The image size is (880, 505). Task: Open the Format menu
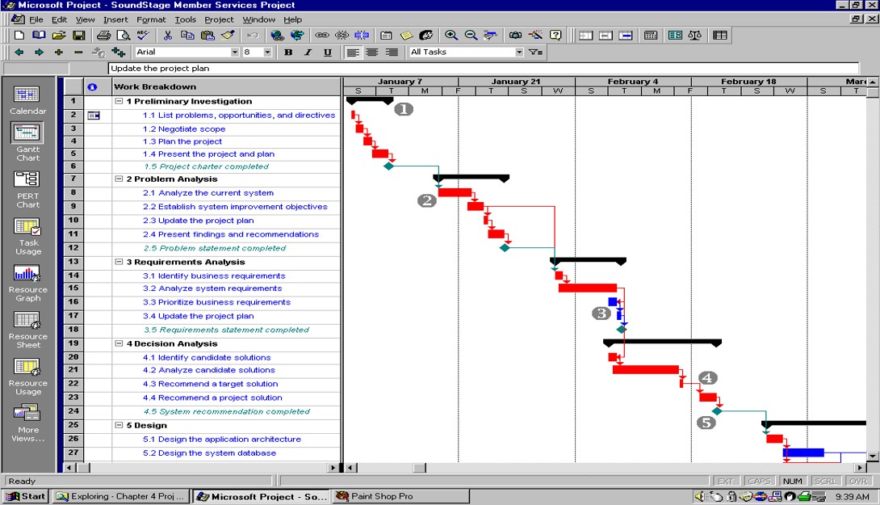pyautogui.click(x=151, y=19)
